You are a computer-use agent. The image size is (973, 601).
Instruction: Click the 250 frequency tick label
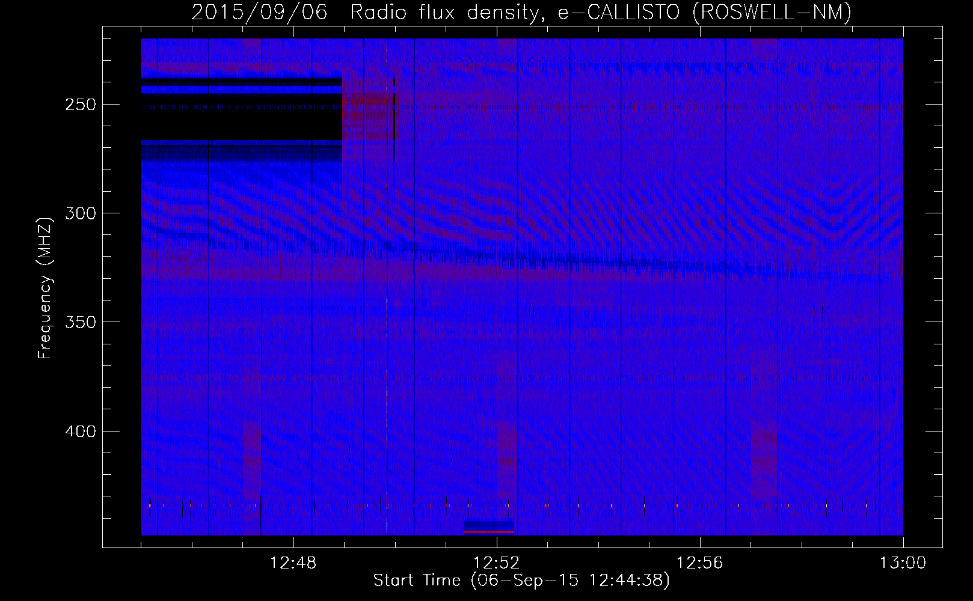(x=80, y=105)
